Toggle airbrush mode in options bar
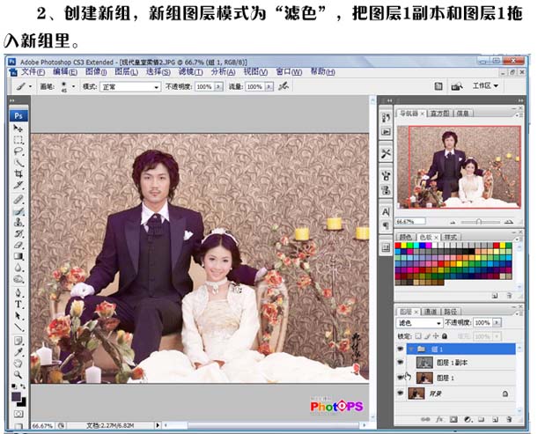This screenshot has width=538, height=434. pyautogui.click(x=284, y=86)
